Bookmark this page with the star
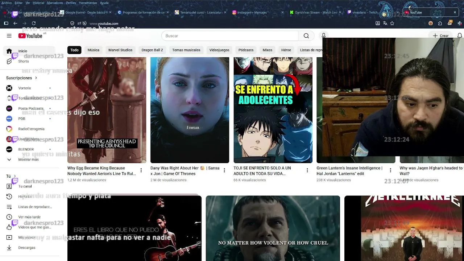This screenshot has height=261, width=464. [x=392, y=23]
